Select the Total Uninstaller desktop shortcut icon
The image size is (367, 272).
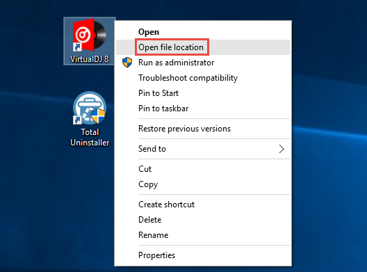(x=90, y=119)
